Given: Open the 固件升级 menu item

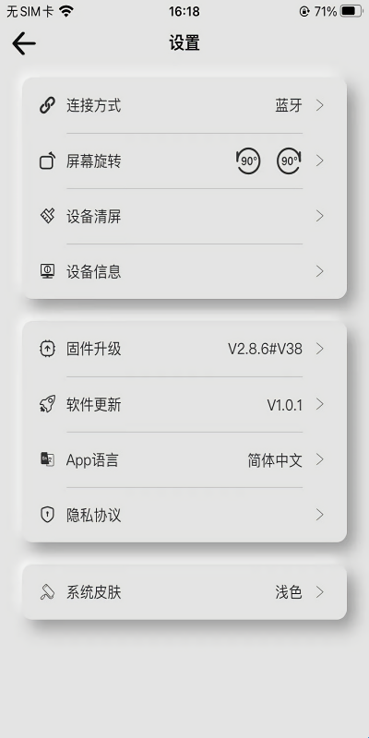Looking at the screenshot, I should click(184, 350).
